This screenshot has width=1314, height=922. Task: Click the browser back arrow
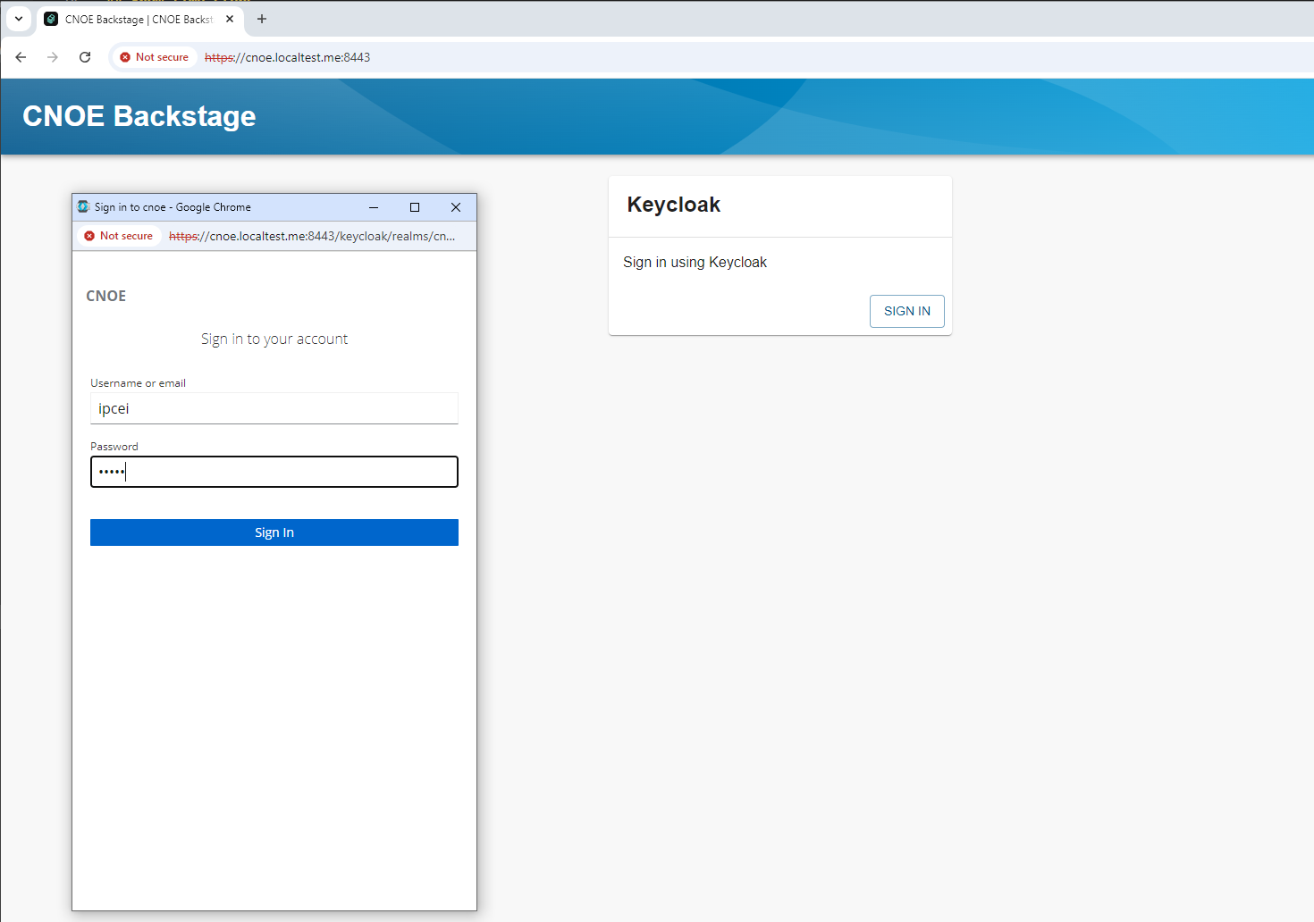21,57
